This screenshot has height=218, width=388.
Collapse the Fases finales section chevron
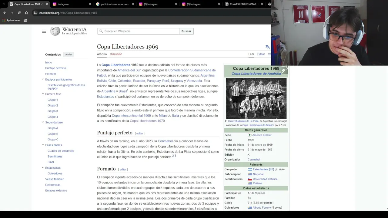pos(43,145)
